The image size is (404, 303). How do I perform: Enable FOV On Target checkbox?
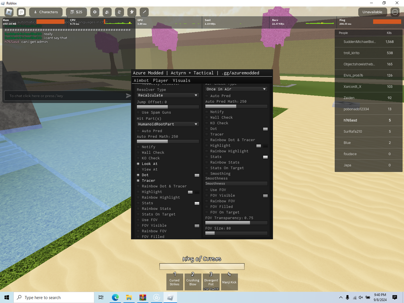click(x=206, y=212)
